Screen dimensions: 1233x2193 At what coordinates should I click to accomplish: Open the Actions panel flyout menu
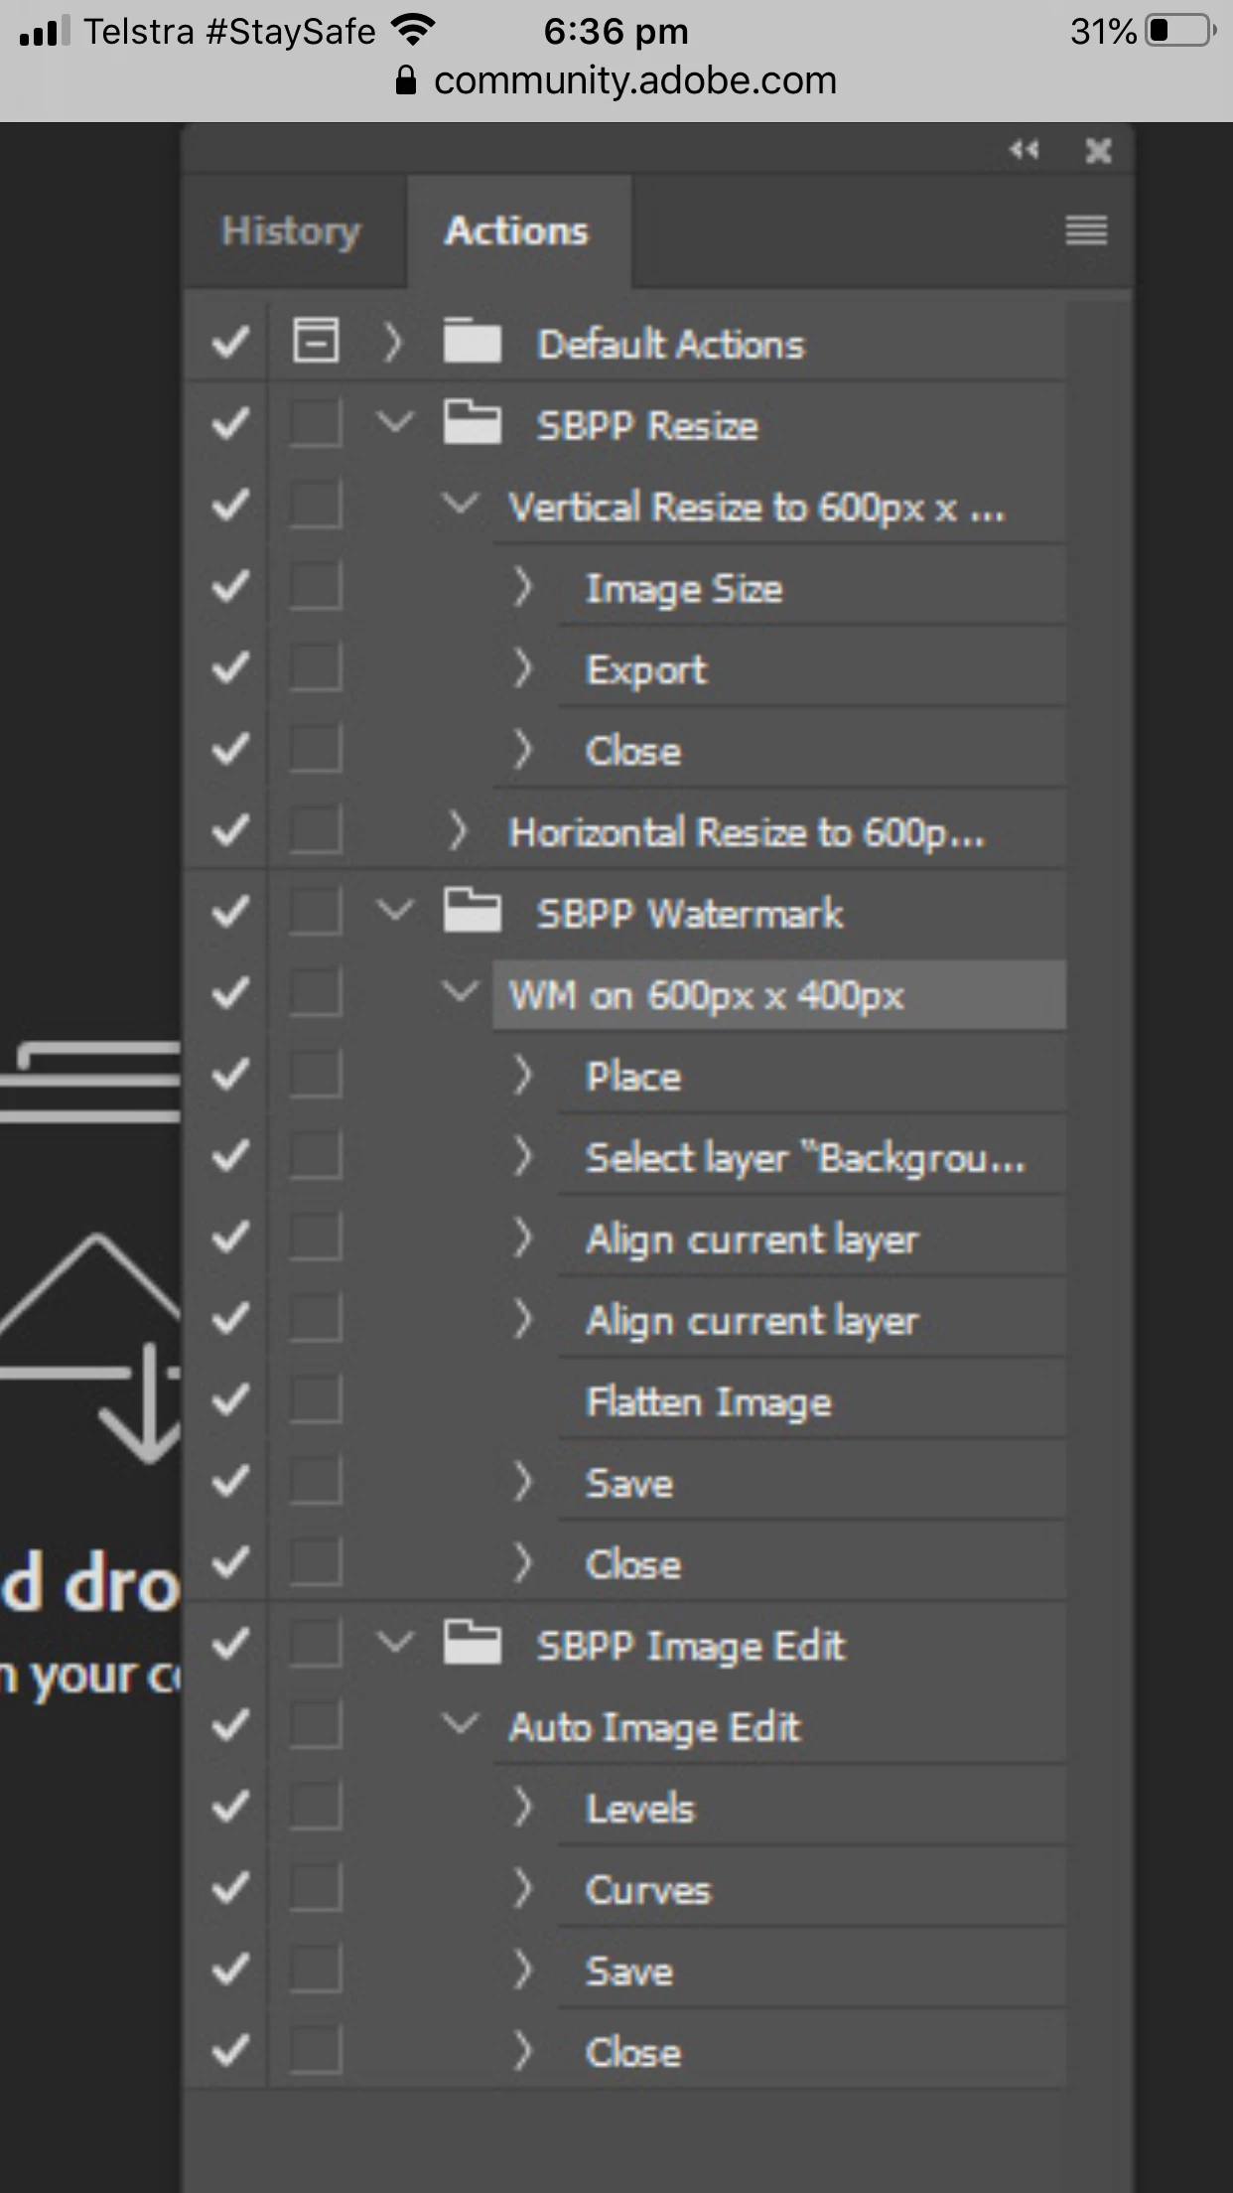click(1086, 230)
